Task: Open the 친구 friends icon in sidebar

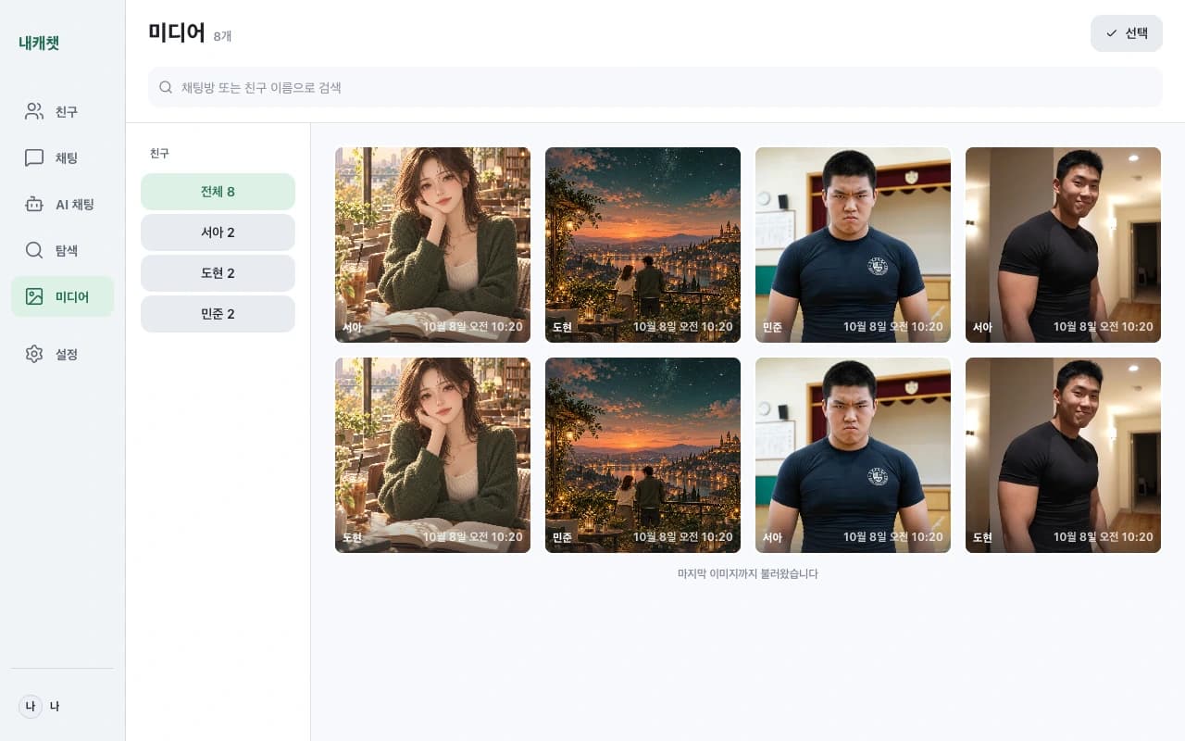Action: (34, 111)
